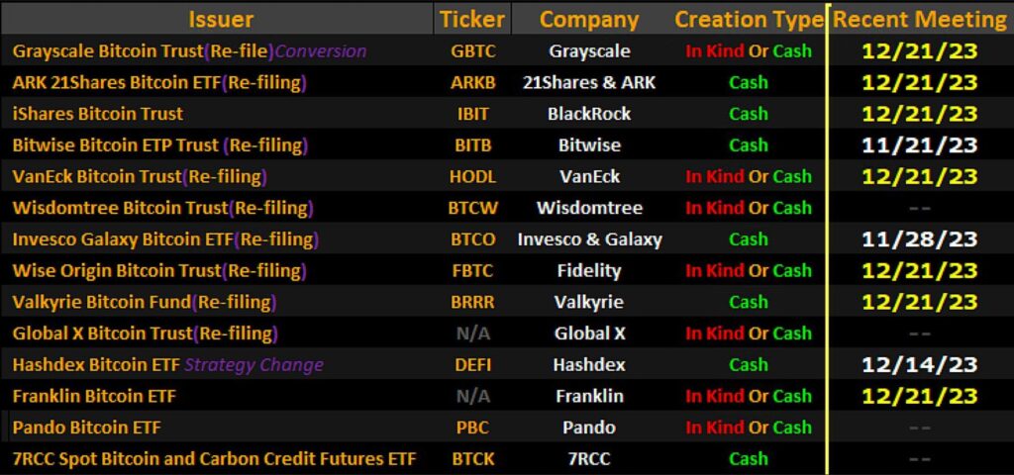Image resolution: width=1014 pixels, height=475 pixels.
Task: Click the FBTC ticker symbol
Action: pos(472,270)
